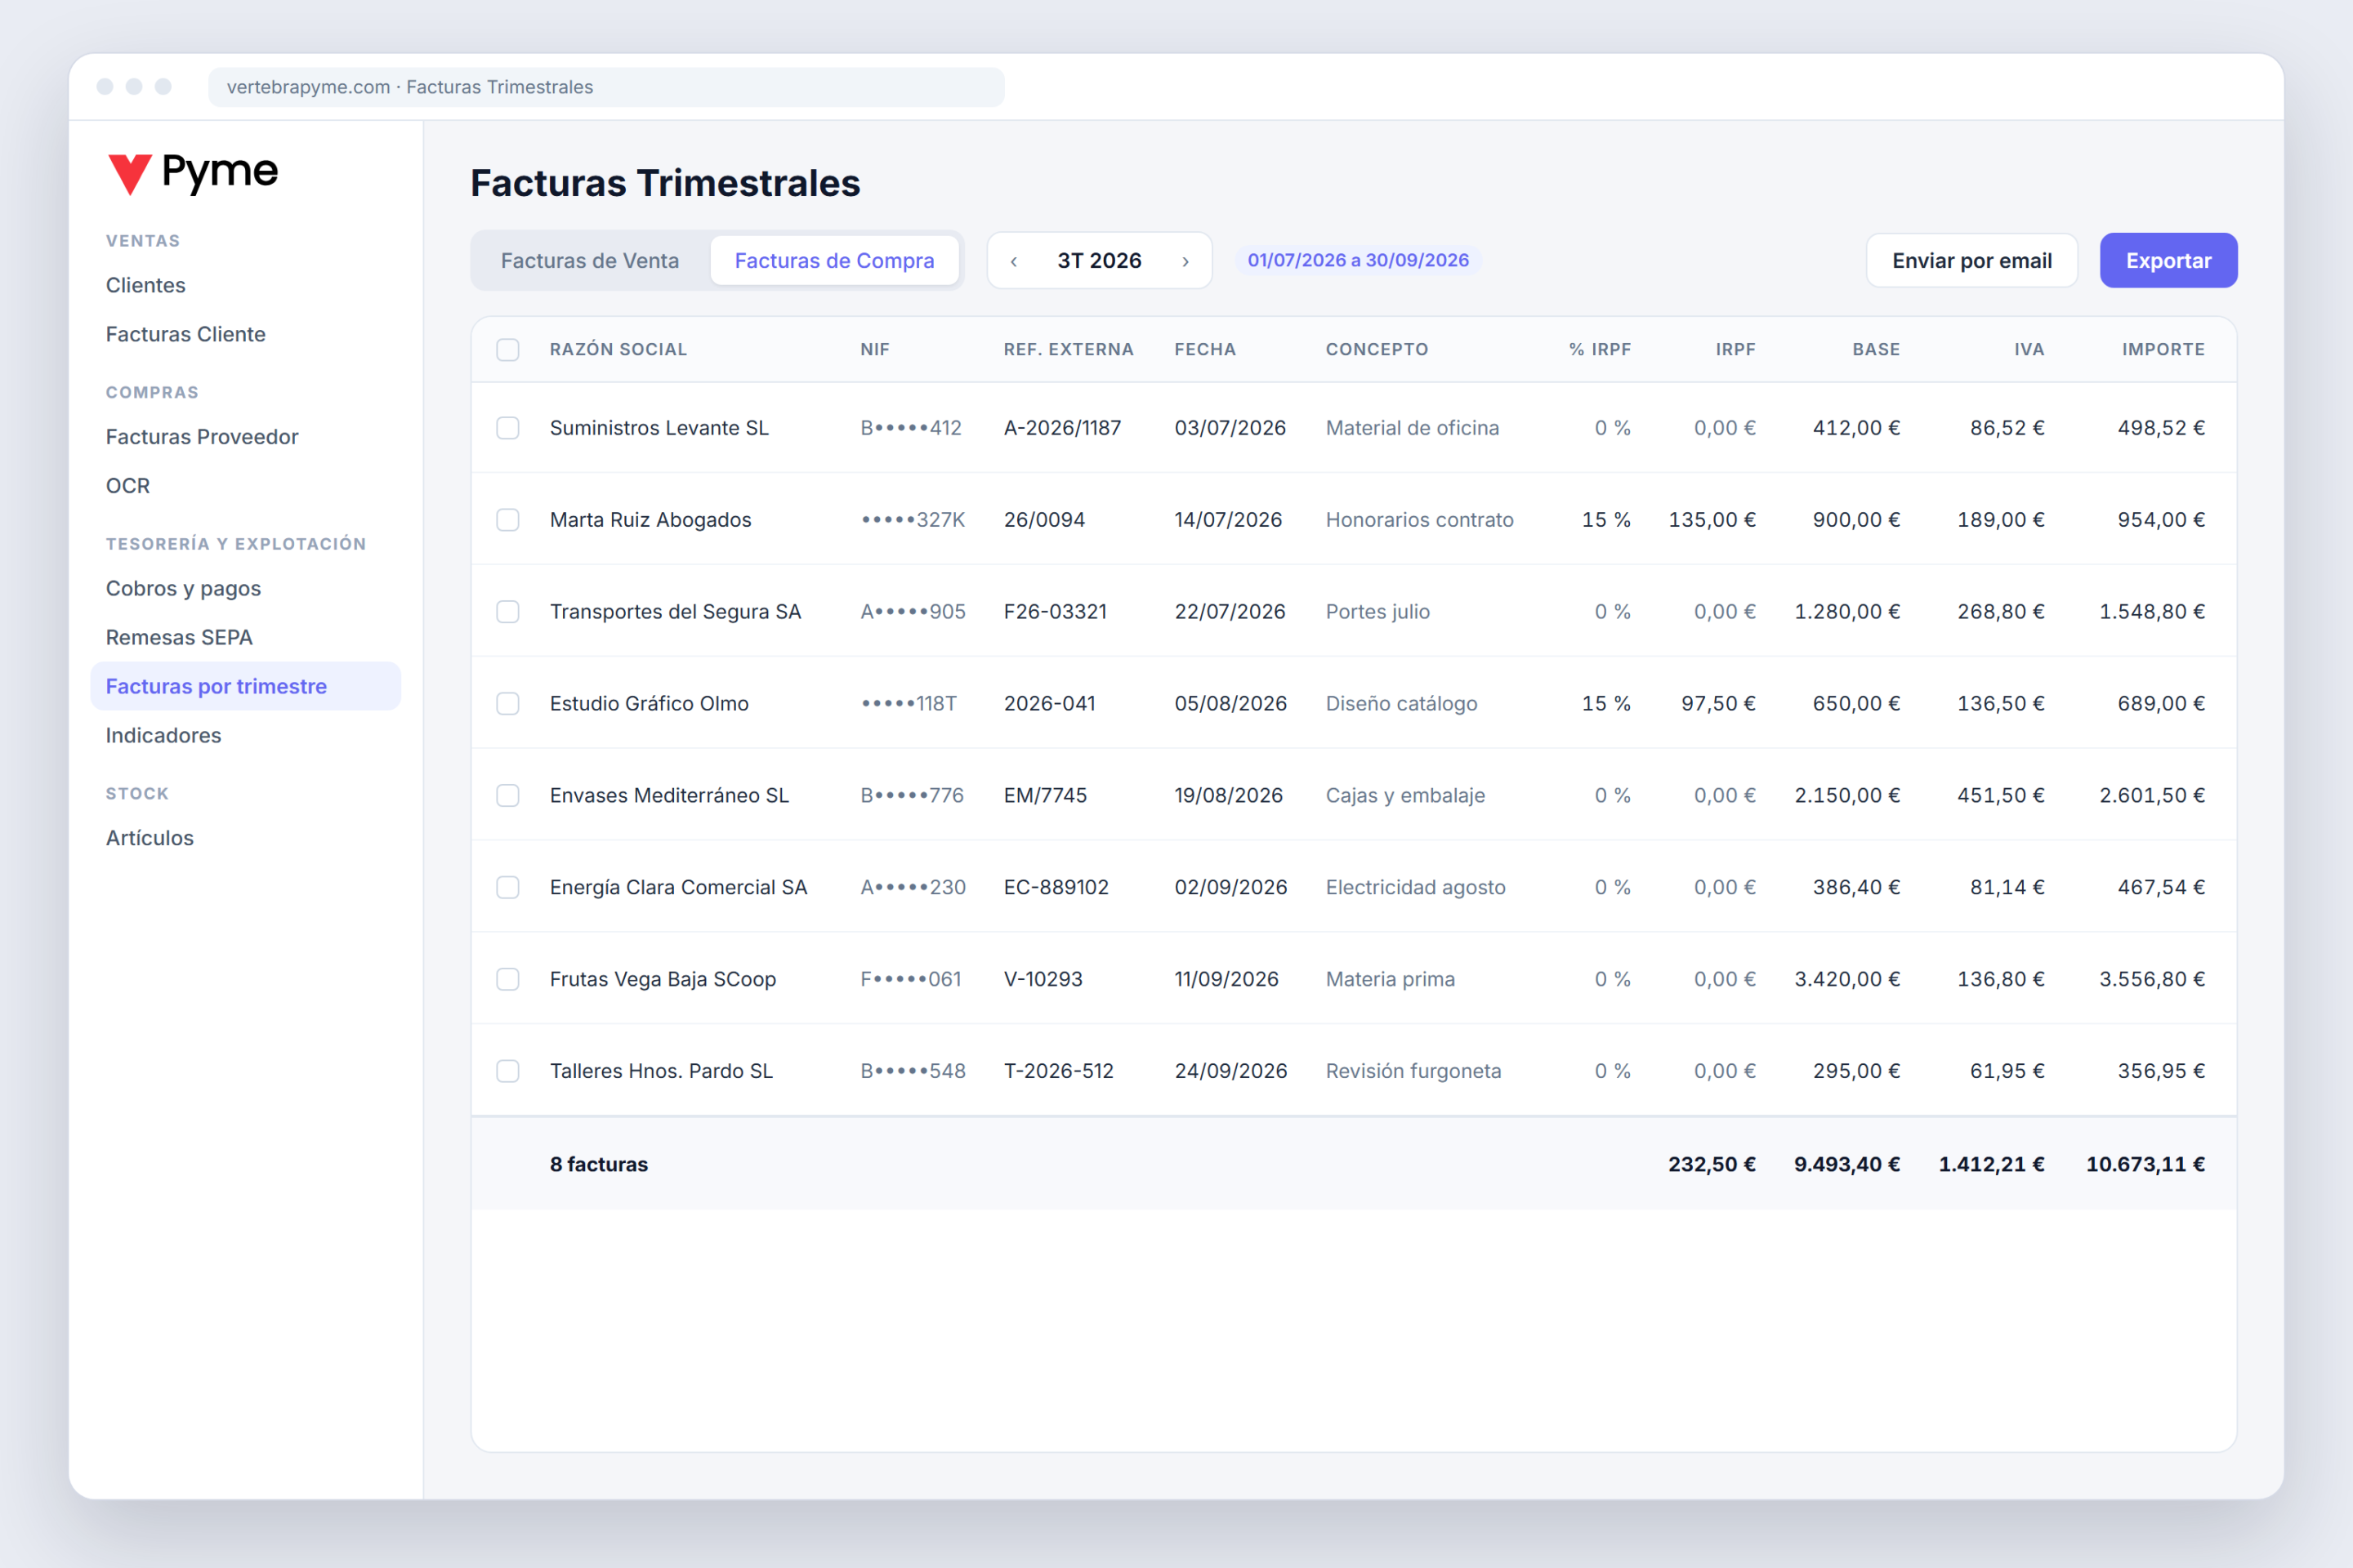Toggle the select-all checkbox in table header
The width and height of the screenshot is (2353, 1568).
508,350
